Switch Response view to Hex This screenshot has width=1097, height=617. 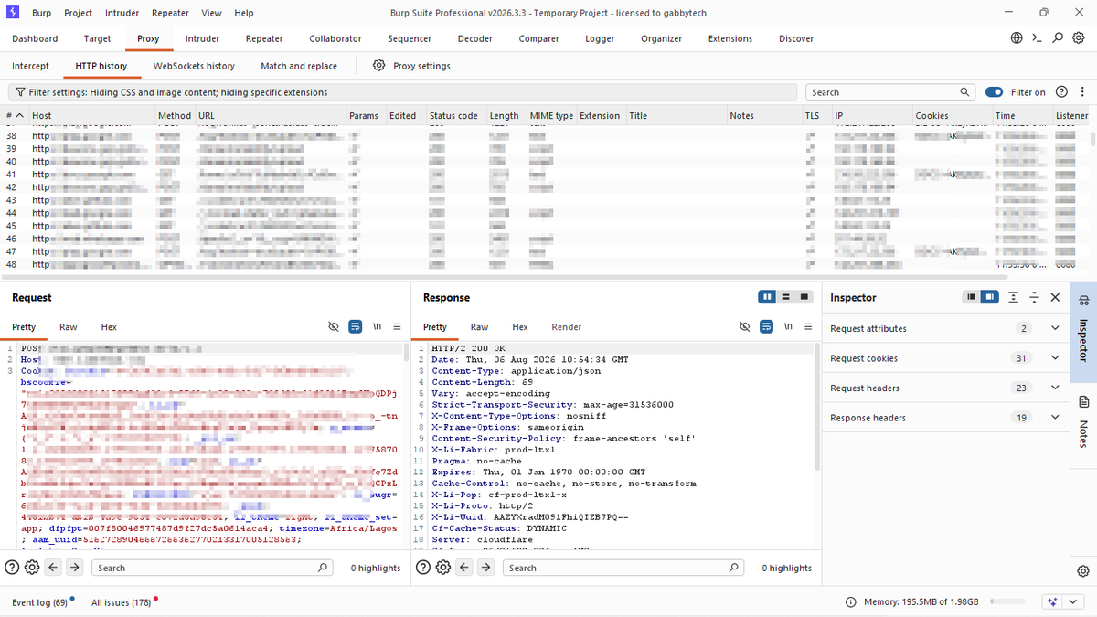click(520, 326)
